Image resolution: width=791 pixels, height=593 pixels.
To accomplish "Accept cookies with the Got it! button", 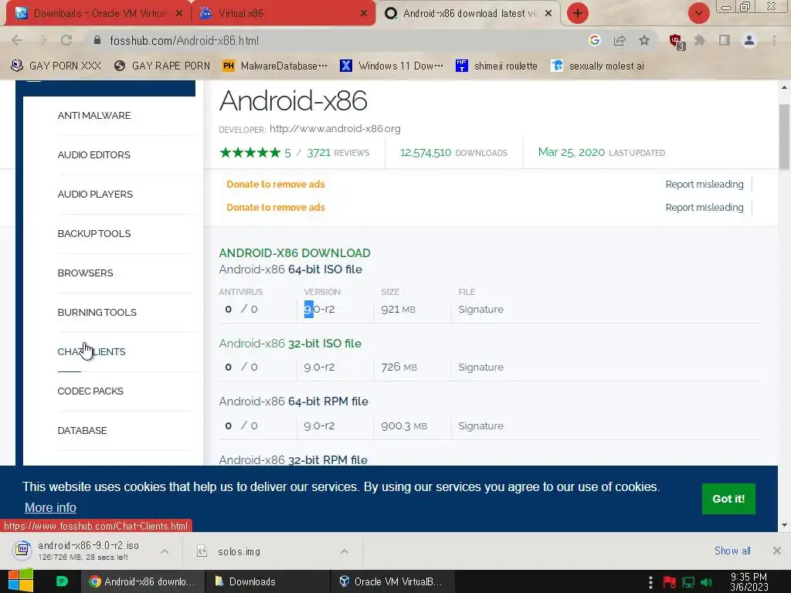I will point(728,499).
